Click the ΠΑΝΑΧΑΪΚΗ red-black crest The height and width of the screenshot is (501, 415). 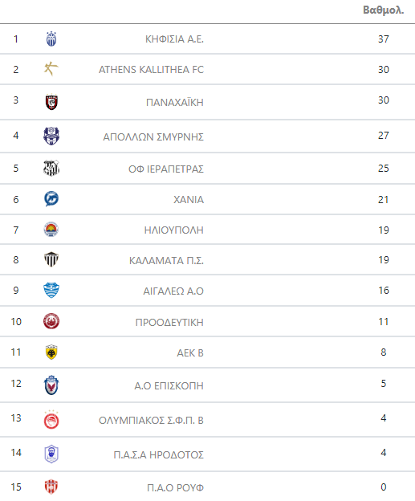[51, 102]
